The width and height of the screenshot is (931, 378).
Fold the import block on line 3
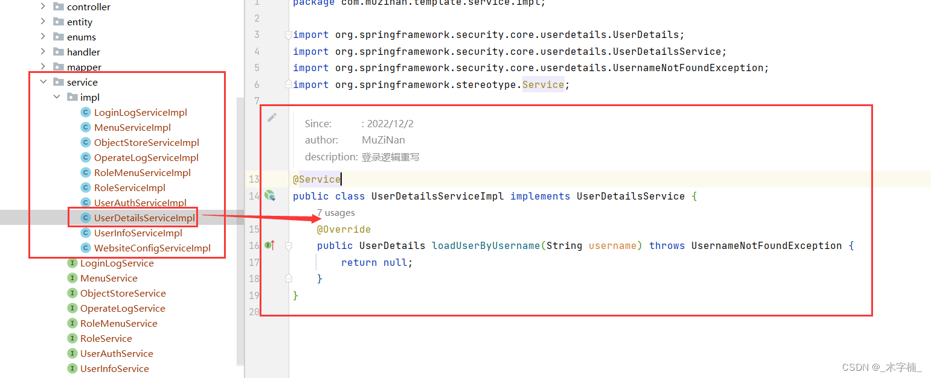289,35
